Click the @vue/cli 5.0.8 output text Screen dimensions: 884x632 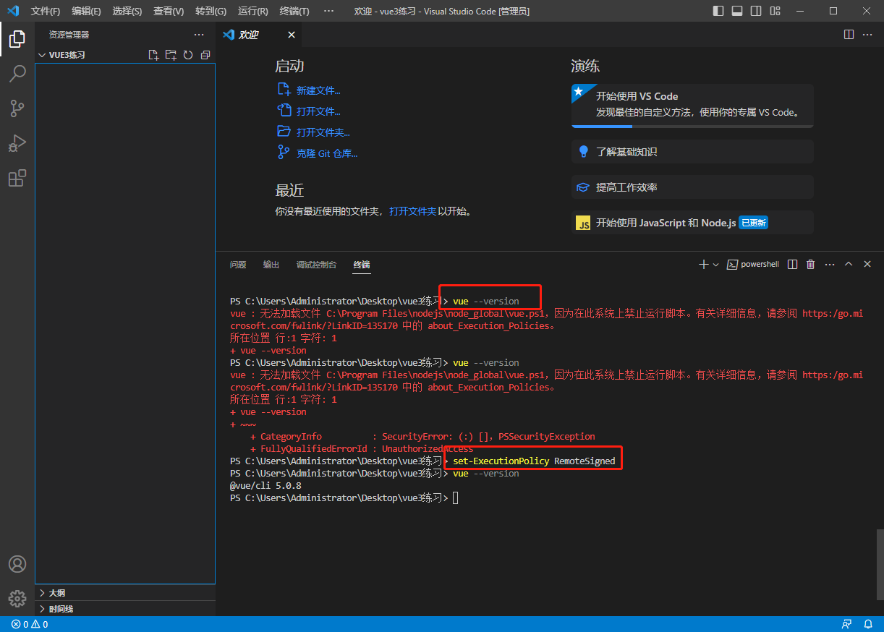click(x=265, y=486)
